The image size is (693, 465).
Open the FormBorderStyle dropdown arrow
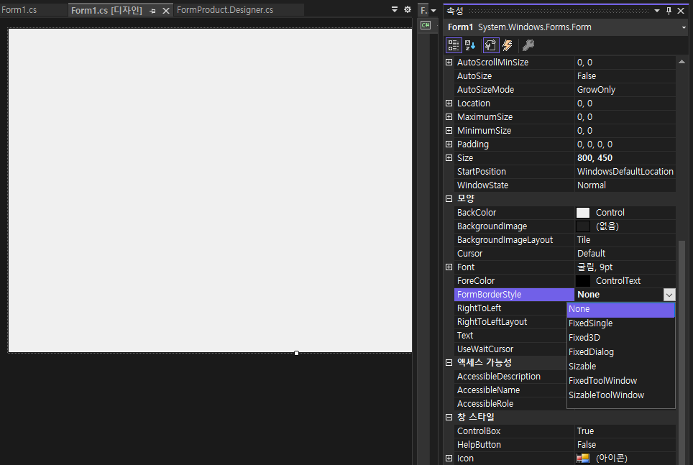point(669,295)
